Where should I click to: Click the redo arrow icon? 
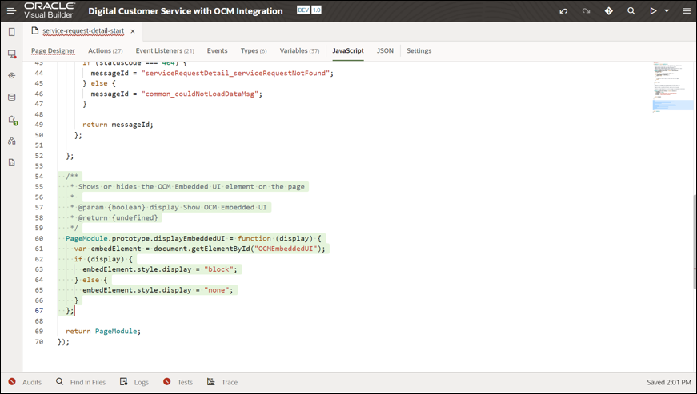[x=586, y=11]
